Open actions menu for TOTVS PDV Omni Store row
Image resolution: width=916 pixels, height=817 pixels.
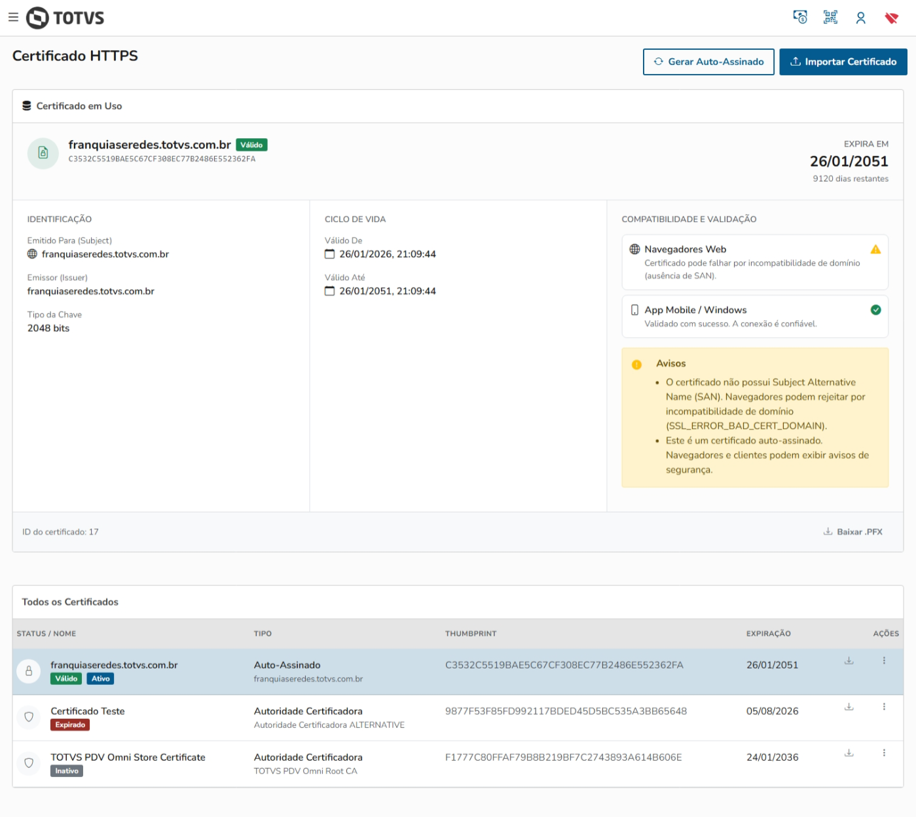tap(884, 753)
